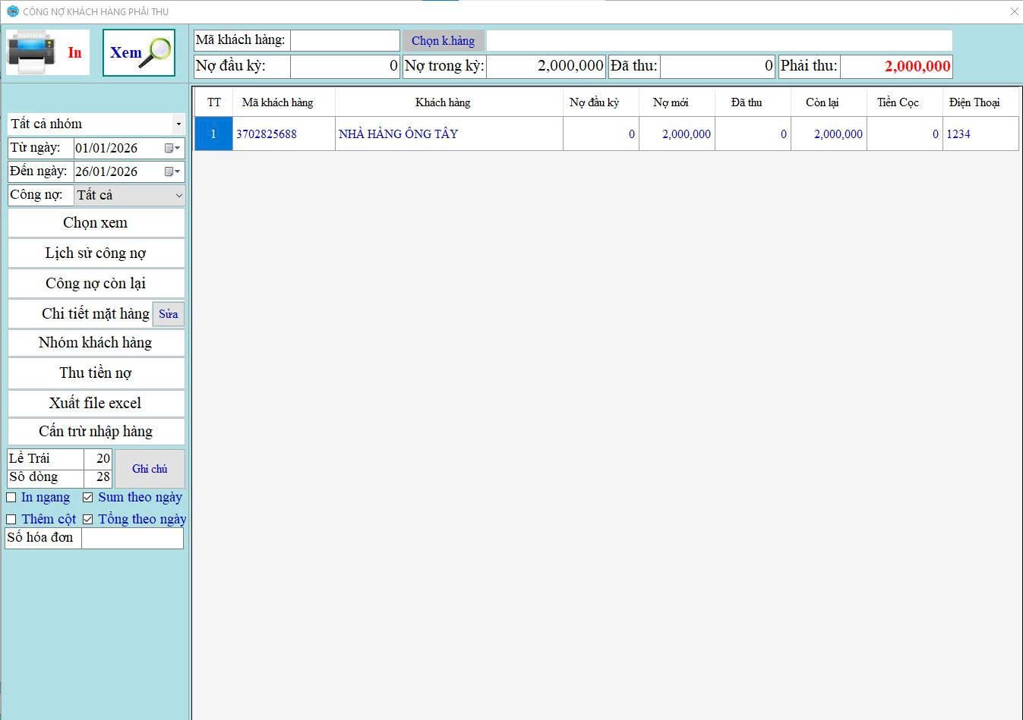
Task: Enable the Thêm cột checkbox
Action: [11, 520]
